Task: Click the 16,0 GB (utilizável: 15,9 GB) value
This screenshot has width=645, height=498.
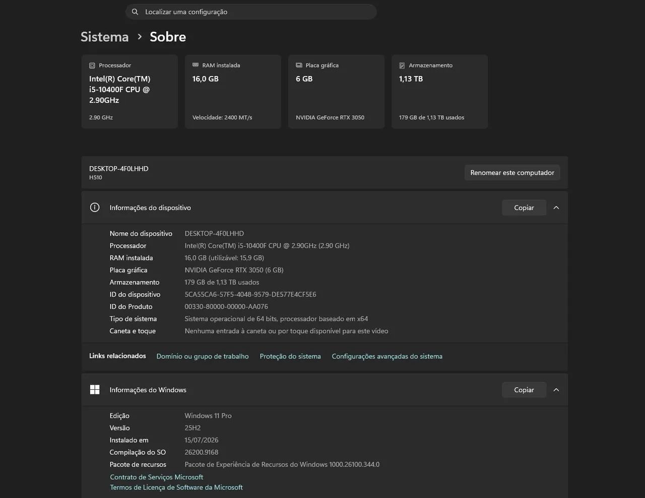Action: (x=224, y=258)
